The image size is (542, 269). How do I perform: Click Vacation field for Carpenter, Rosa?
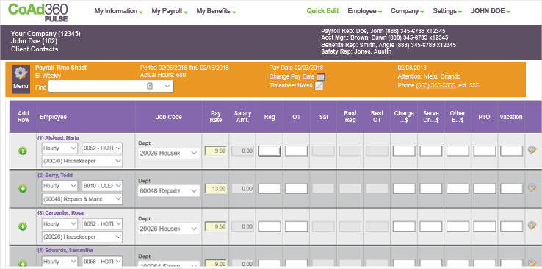click(x=512, y=226)
